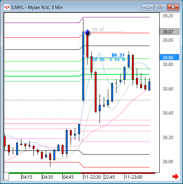183x184 pixels.
Task: Click the 04:30 time axis label
Action: 48,177
